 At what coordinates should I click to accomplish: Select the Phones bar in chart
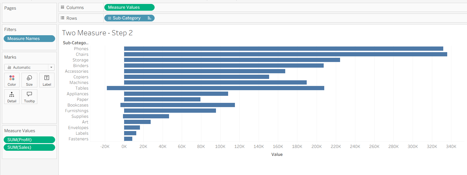pos(283,49)
